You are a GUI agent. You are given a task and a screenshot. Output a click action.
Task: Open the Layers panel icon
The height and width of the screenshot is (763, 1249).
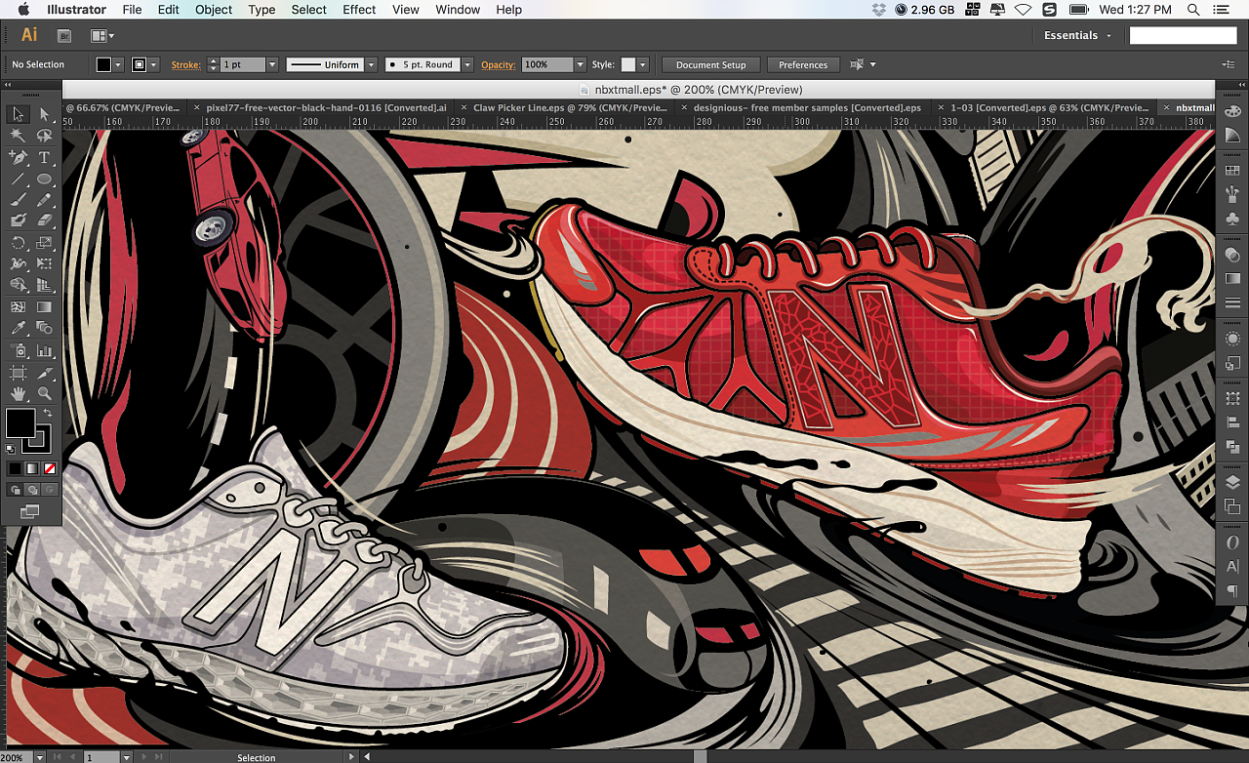pos(1232,482)
